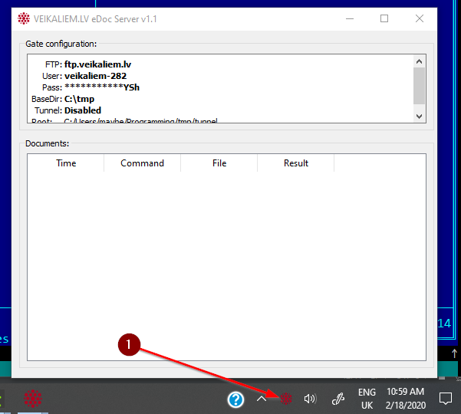Sort documents by the Time column
The image size is (461, 414).
(66, 163)
